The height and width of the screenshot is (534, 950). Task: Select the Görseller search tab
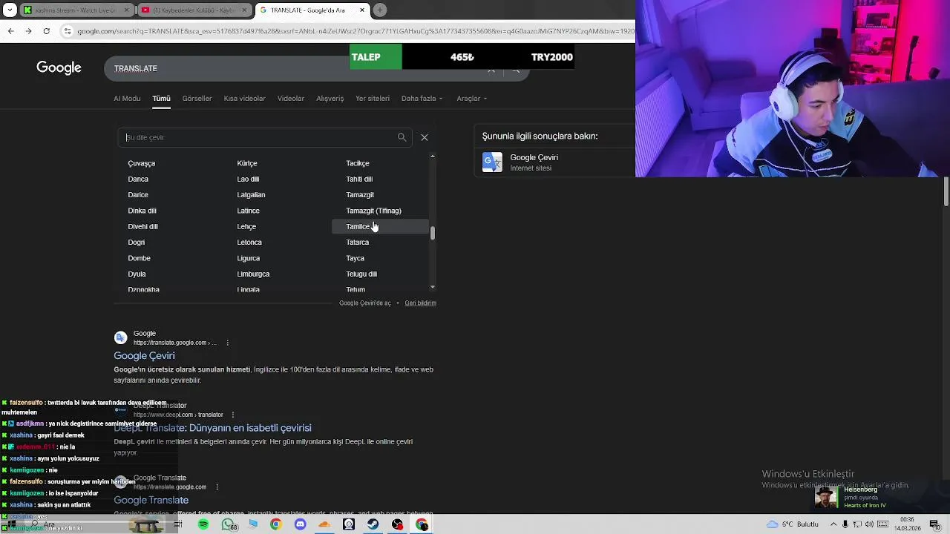[197, 99]
